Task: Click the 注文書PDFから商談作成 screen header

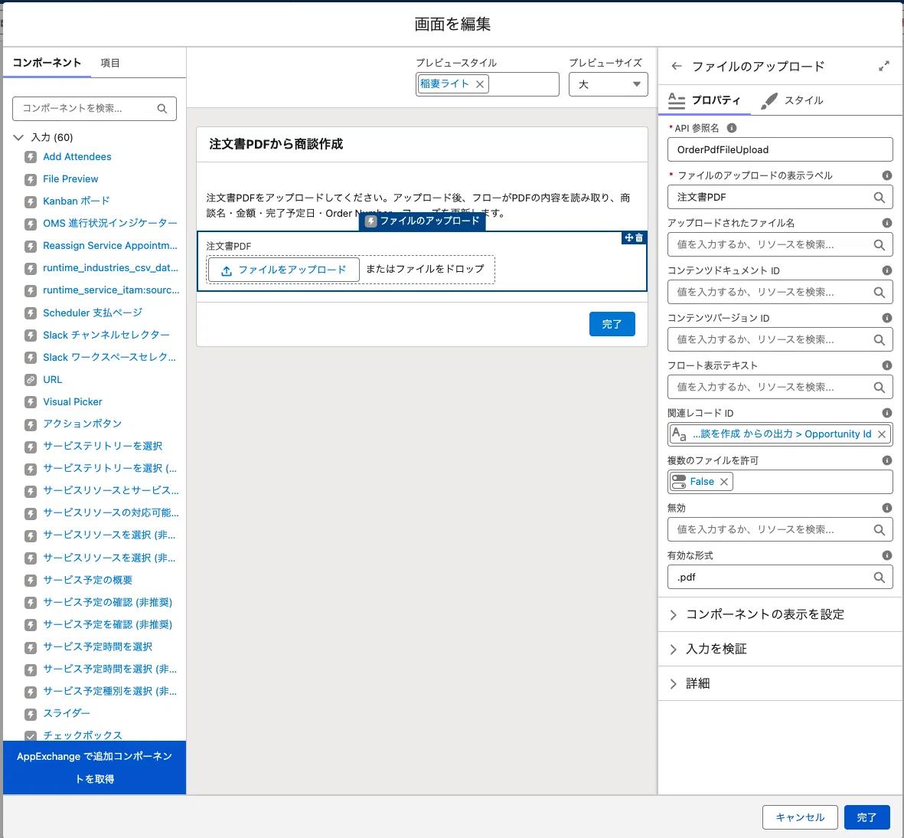Action: [x=276, y=144]
